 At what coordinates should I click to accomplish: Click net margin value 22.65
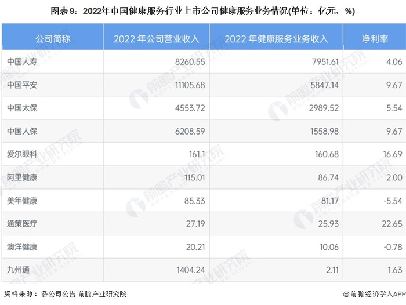tap(392, 224)
